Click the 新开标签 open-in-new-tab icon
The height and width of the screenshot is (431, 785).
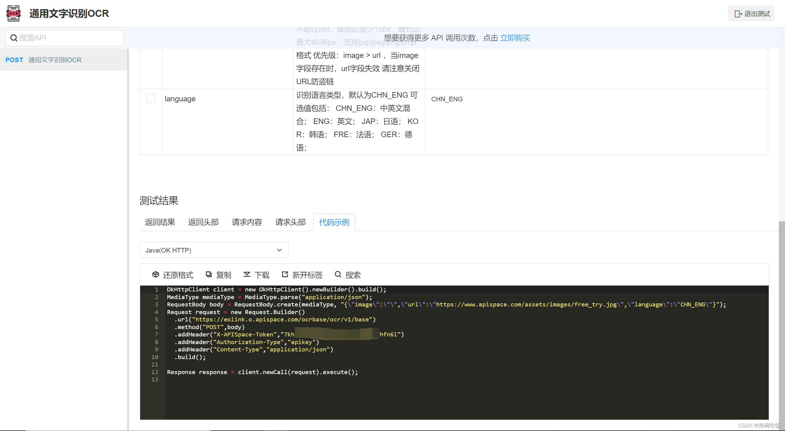(x=285, y=275)
